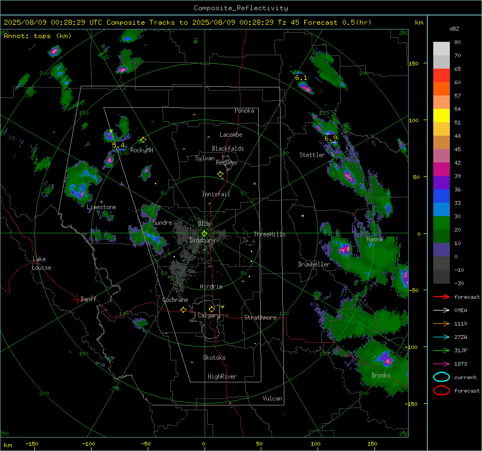Click the Composite_Reflectivity title
Screen dimensions: 482x451
(x=241, y=8)
